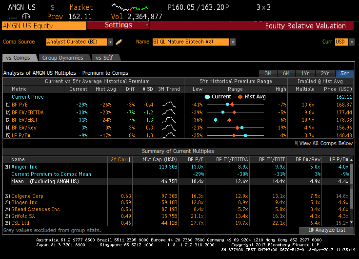Click the Current Price label
The width and height of the screenshot is (359, 259).
tap(28, 97)
